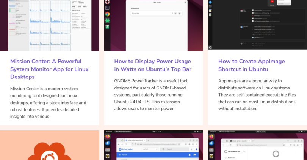Open the Mission Center article title link

click(x=49, y=69)
